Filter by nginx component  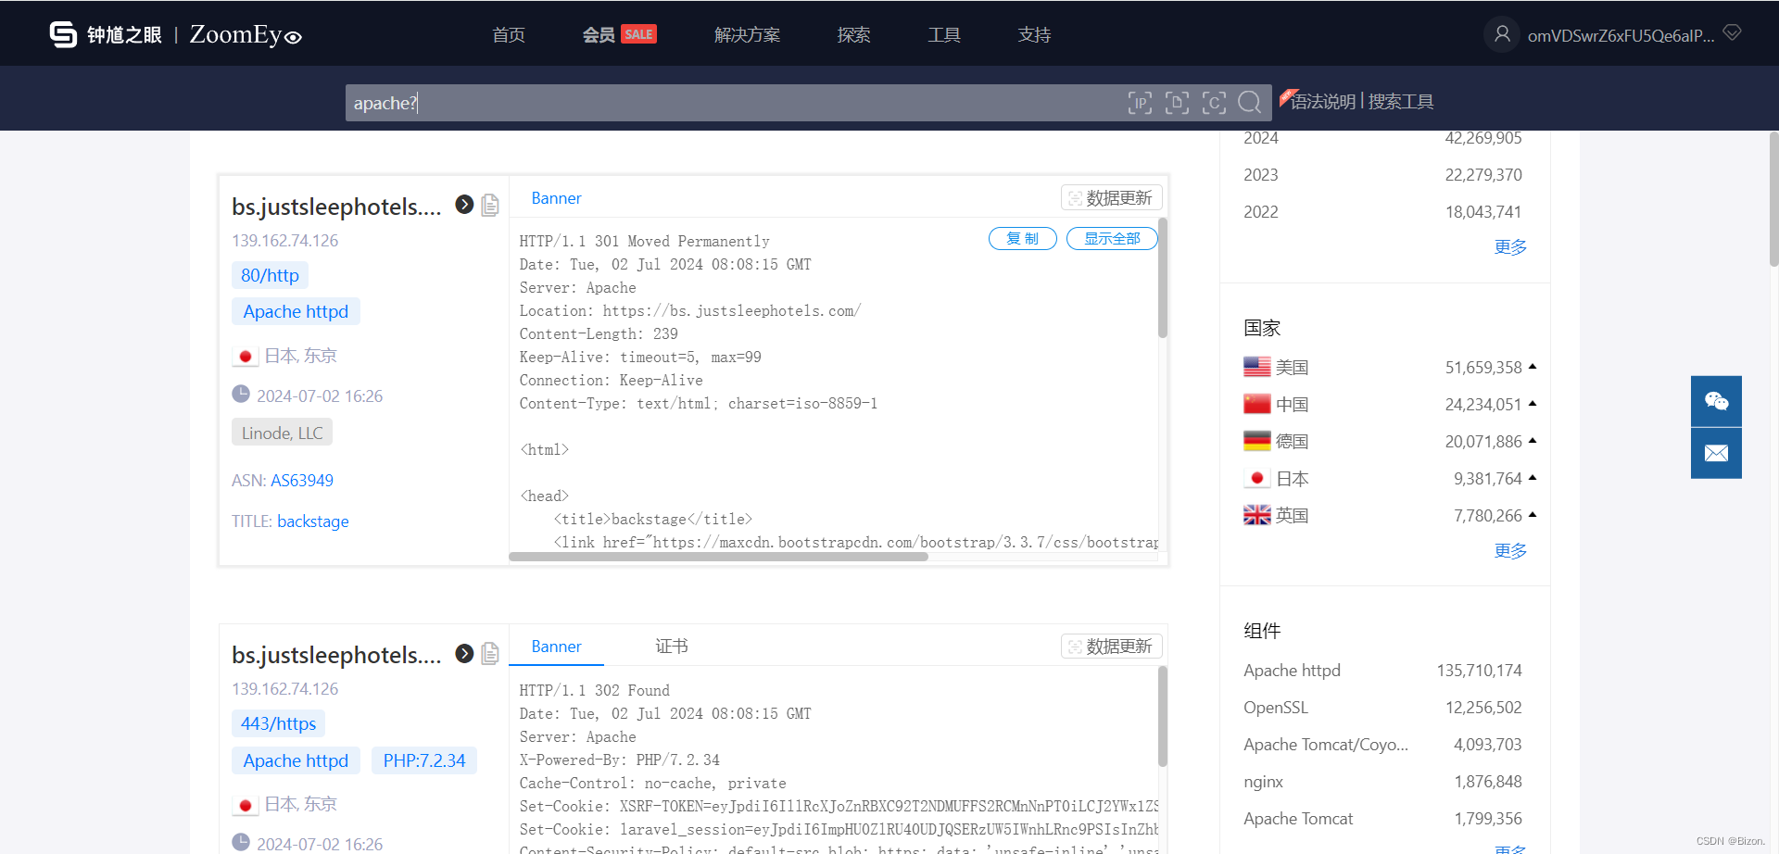[x=1263, y=782]
